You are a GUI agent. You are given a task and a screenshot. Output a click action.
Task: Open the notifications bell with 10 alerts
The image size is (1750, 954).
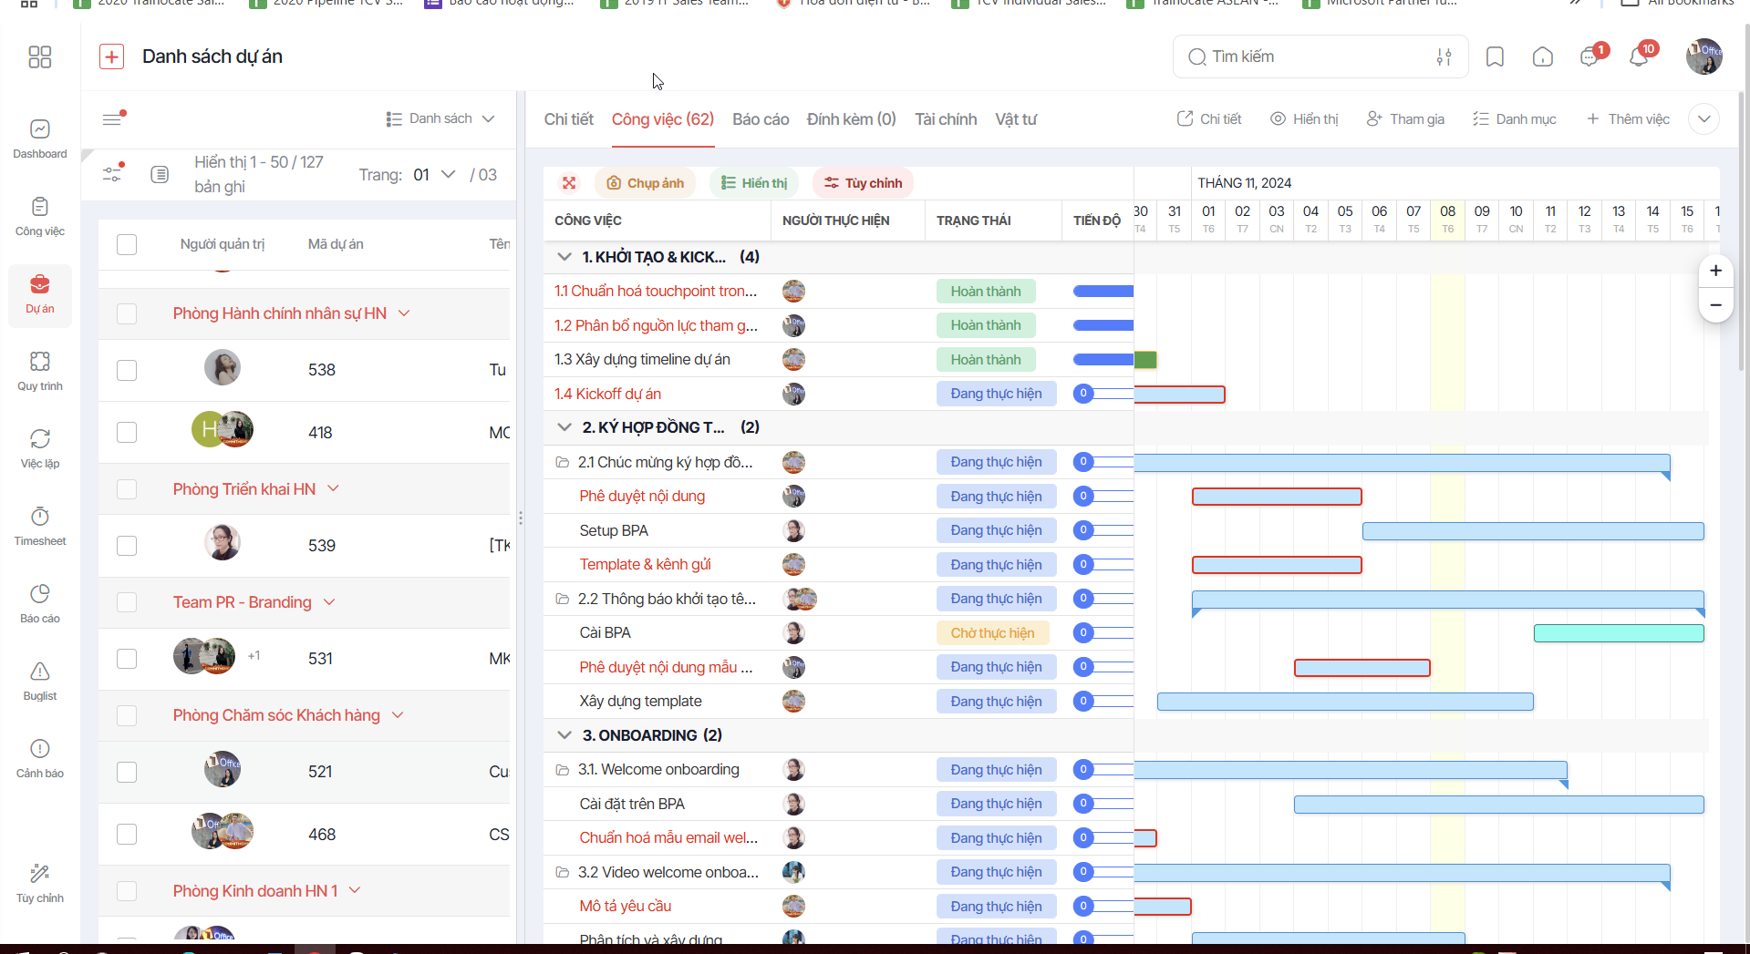click(1639, 56)
